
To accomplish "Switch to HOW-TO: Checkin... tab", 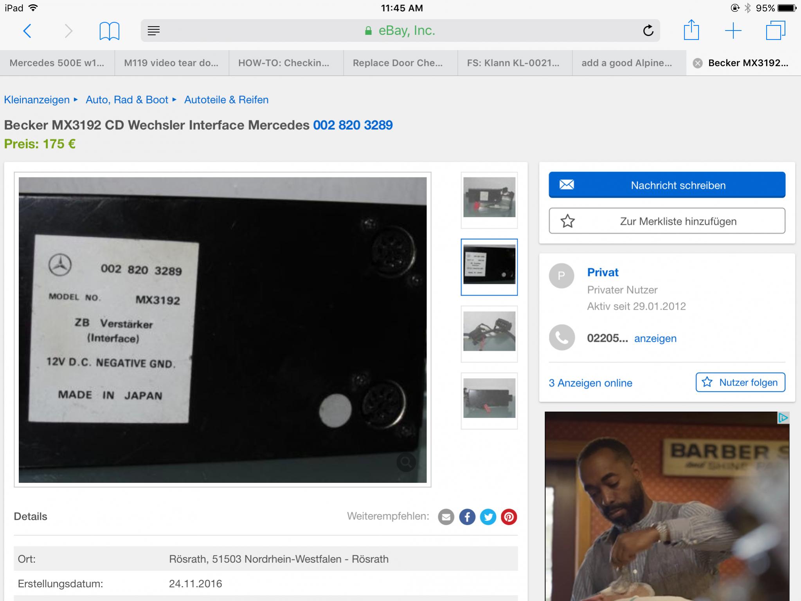I will [x=286, y=63].
